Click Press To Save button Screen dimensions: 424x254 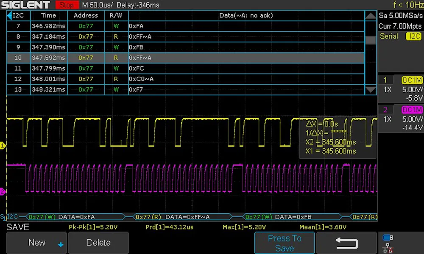point(285,243)
